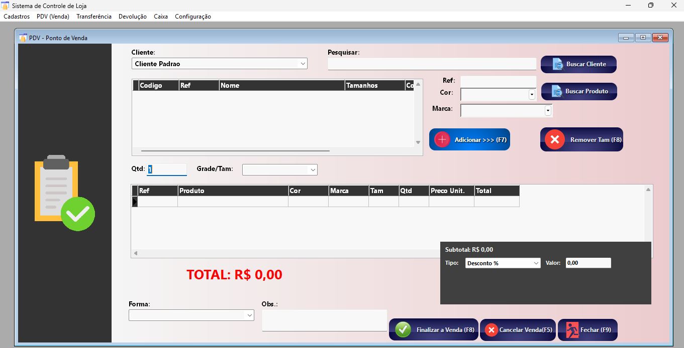Click the sale items scroll left arrow
684x348 pixels.
tap(135, 253)
